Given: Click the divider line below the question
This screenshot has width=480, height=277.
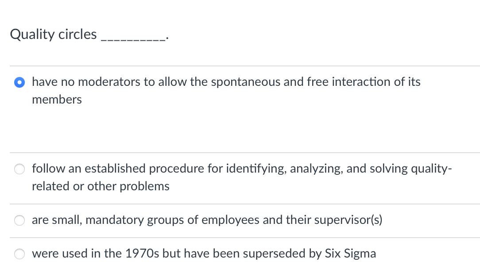Looking at the screenshot, I should tap(240, 64).
